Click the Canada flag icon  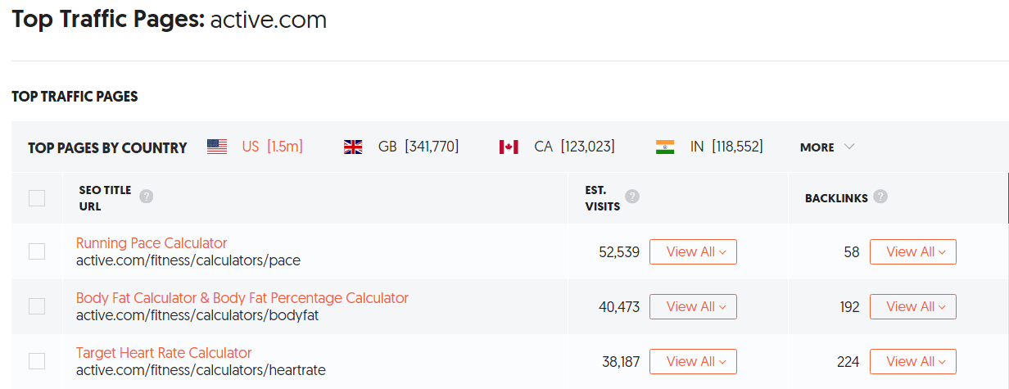(509, 147)
